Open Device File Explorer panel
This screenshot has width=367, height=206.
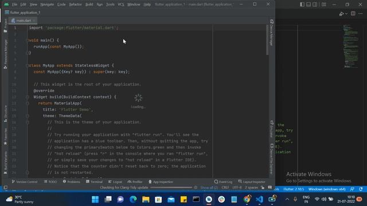[x=272, y=159]
